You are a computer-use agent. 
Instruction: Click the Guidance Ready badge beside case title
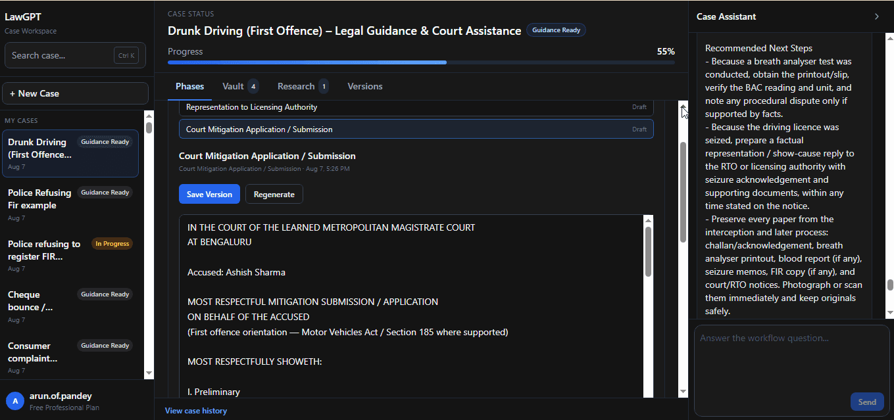pyautogui.click(x=556, y=30)
